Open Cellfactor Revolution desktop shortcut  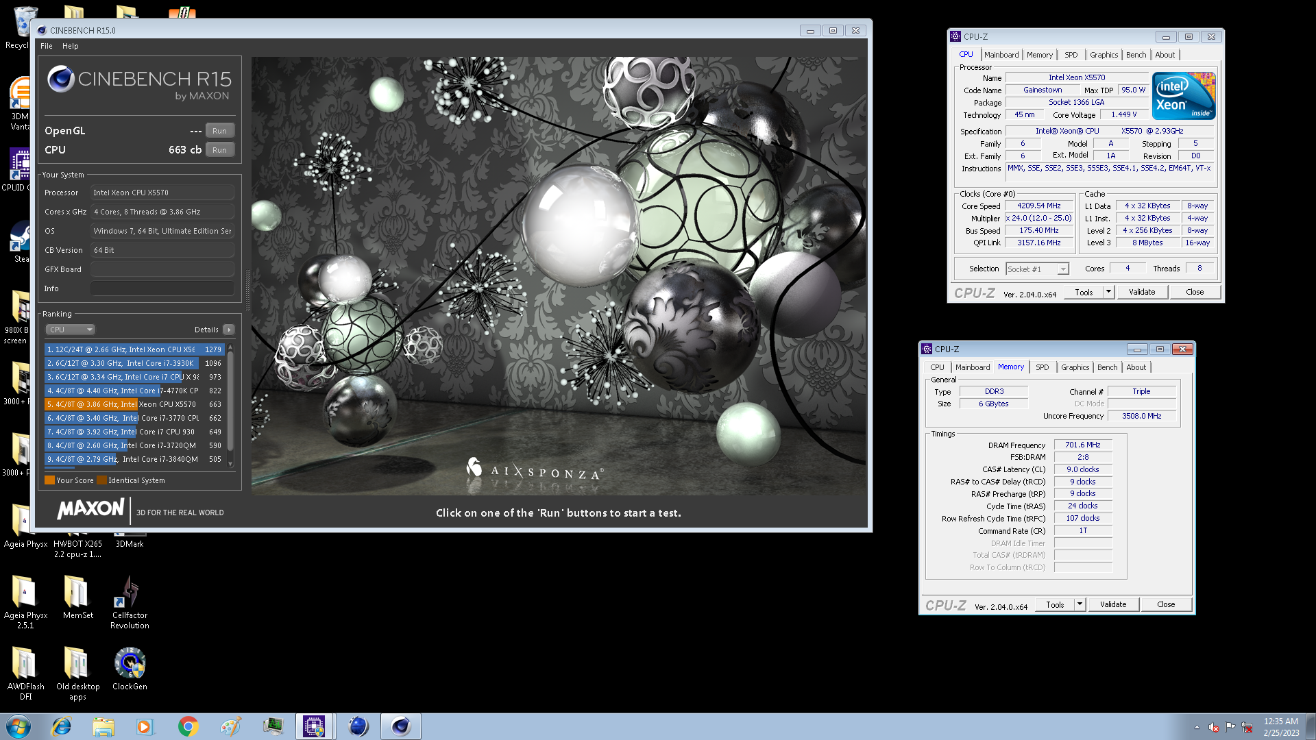click(x=130, y=603)
